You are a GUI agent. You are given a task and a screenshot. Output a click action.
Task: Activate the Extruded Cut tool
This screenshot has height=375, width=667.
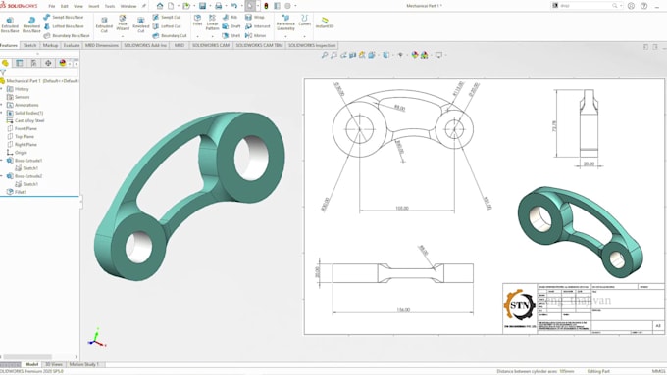[x=104, y=24]
